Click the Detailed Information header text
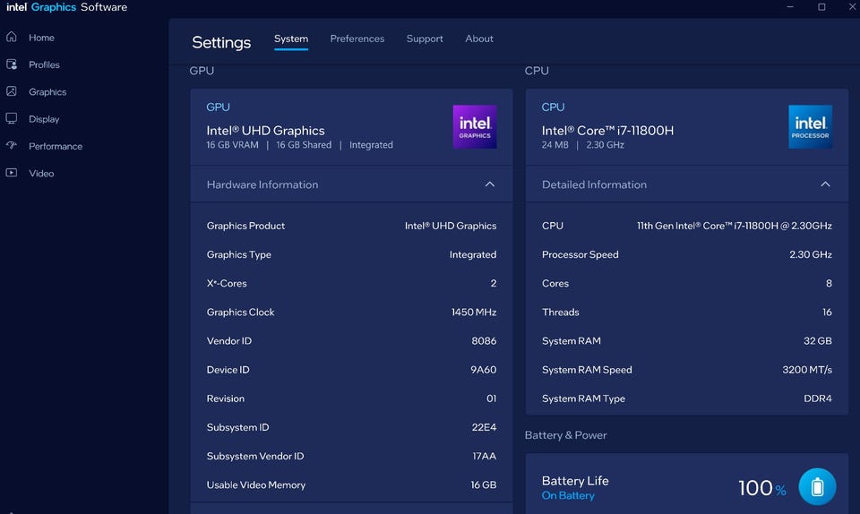The width and height of the screenshot is (860, 514). click(594, 184)
